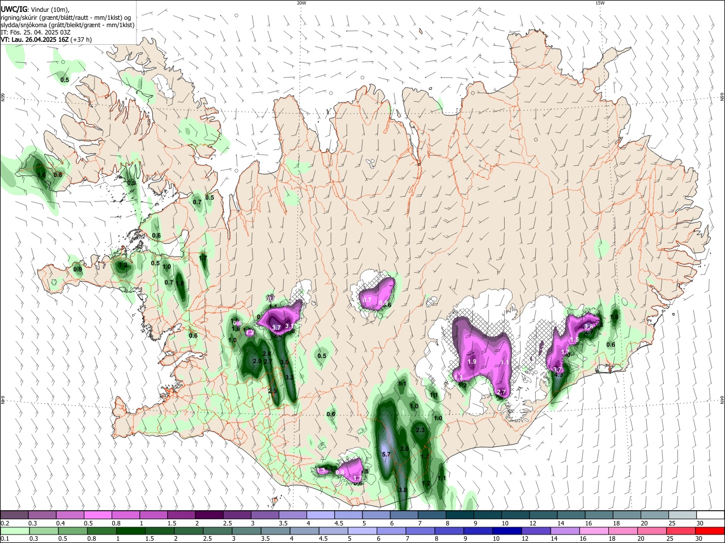The height and width of the screenshot is (543, 725).
Task: Click the light pink lower-legend swatch at 16
Action: pyautogui.click(x=594, y=531)
